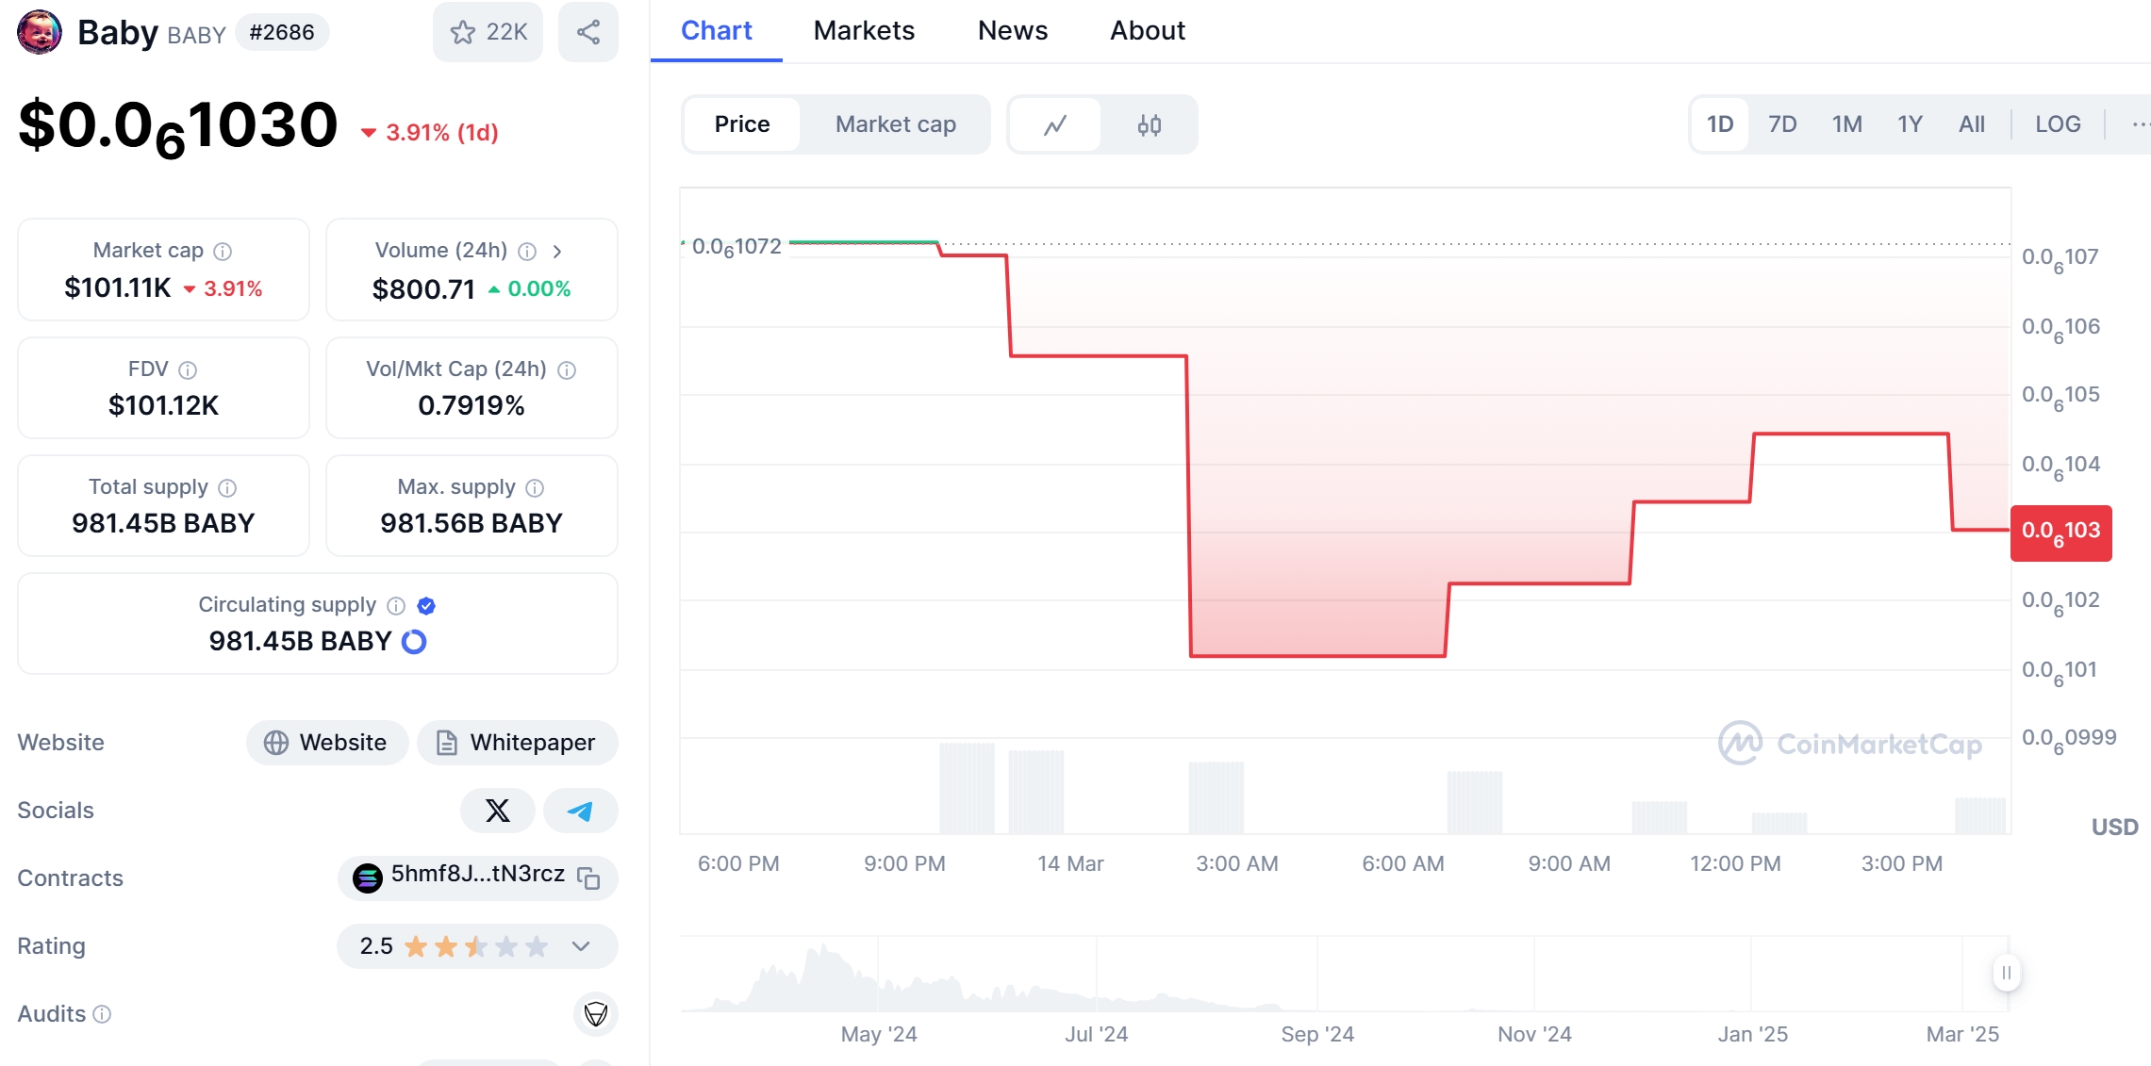Click the 2.5 star rating stars

476,946
